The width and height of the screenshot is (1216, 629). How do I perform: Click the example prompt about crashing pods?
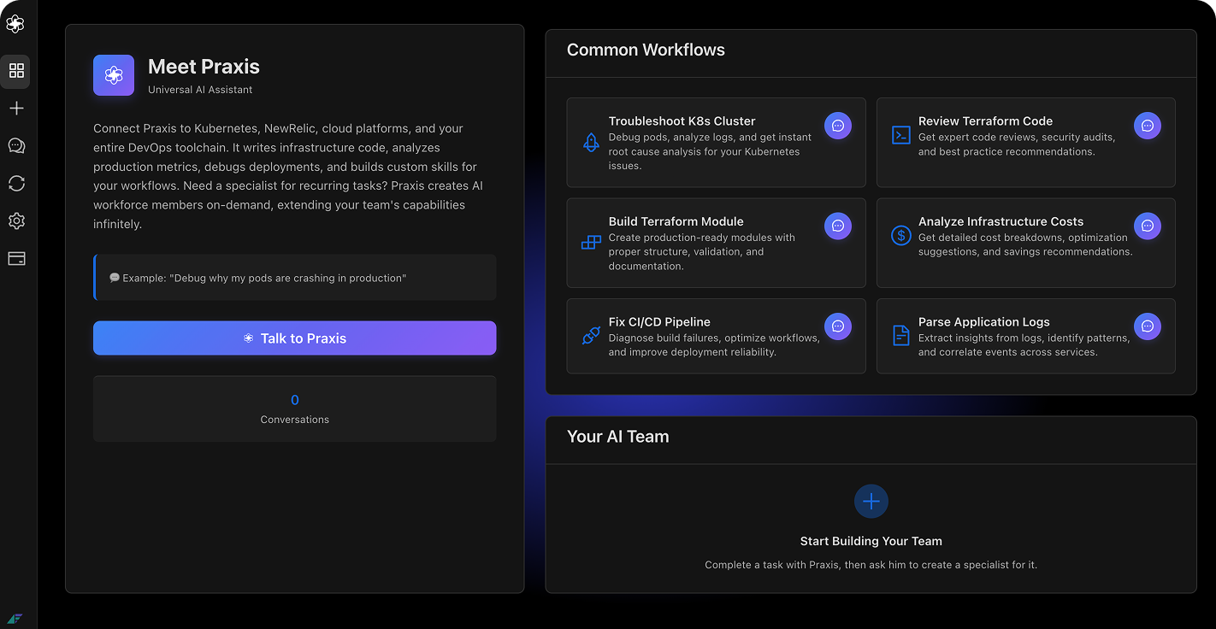[x=294, y=276]
